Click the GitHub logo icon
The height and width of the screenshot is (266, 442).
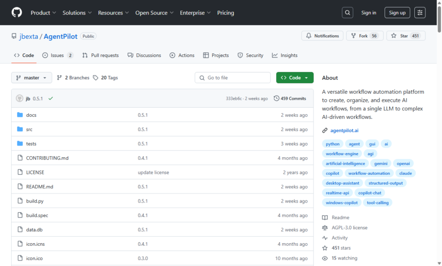point(17,13)
